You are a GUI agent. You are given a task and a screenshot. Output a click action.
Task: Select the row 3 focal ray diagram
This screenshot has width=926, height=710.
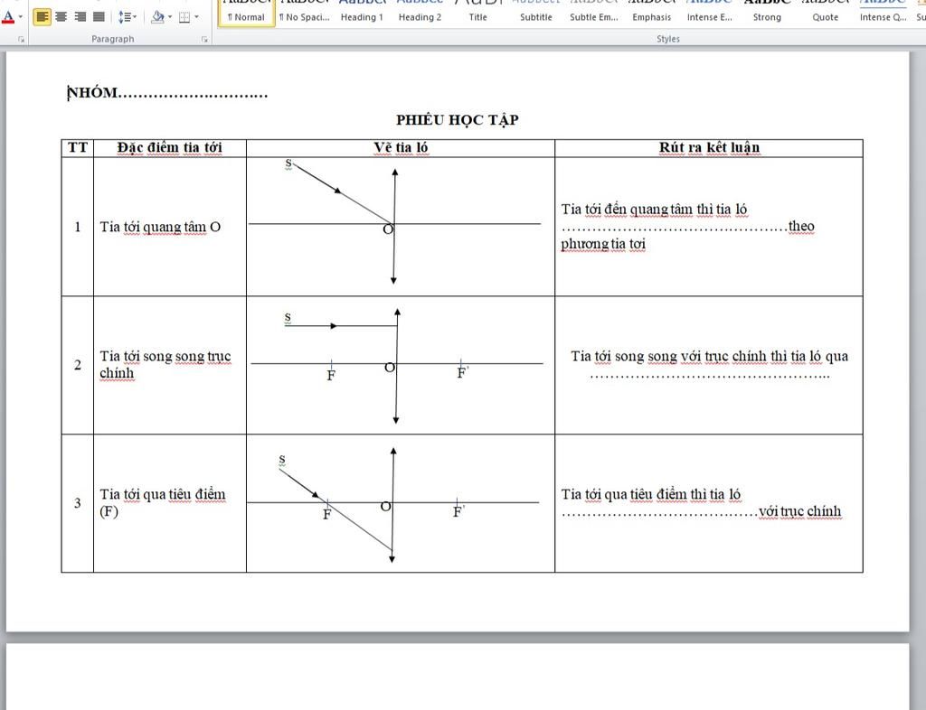(392, 505)
